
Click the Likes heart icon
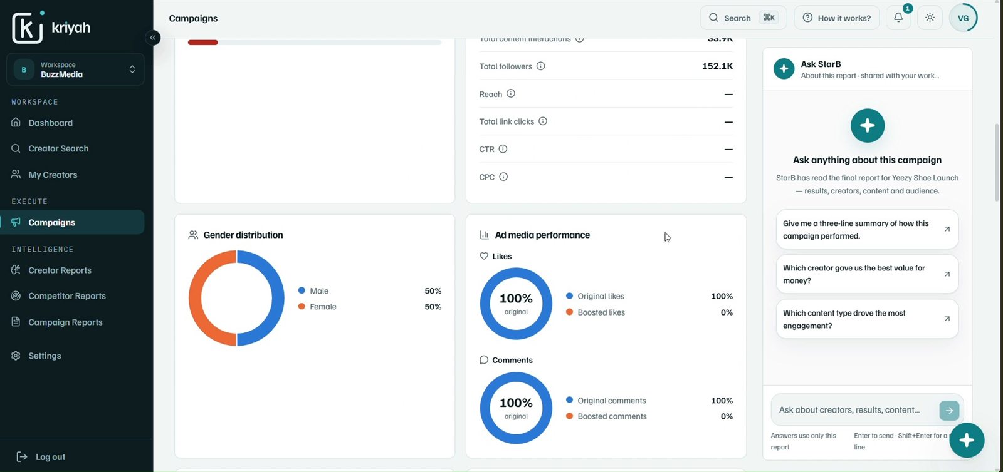pyautogui.click(x=484, y=256)
